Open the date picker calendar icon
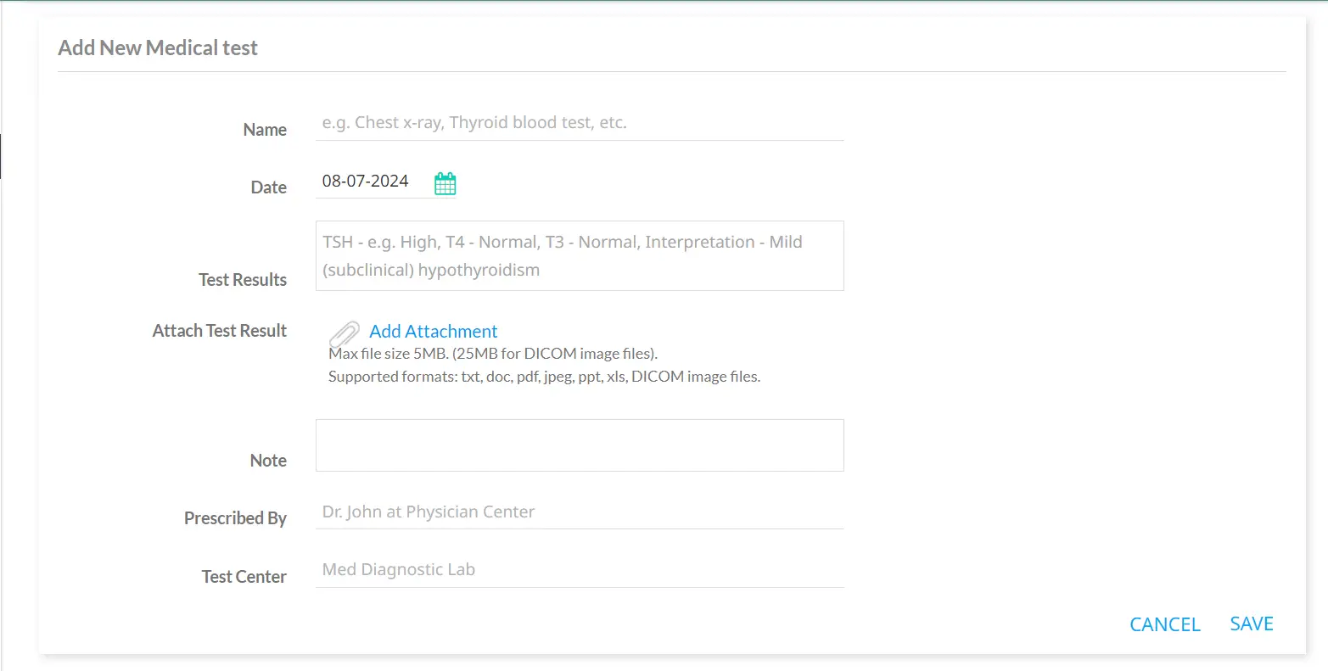 pyautogui.click(x=445, y=183)
